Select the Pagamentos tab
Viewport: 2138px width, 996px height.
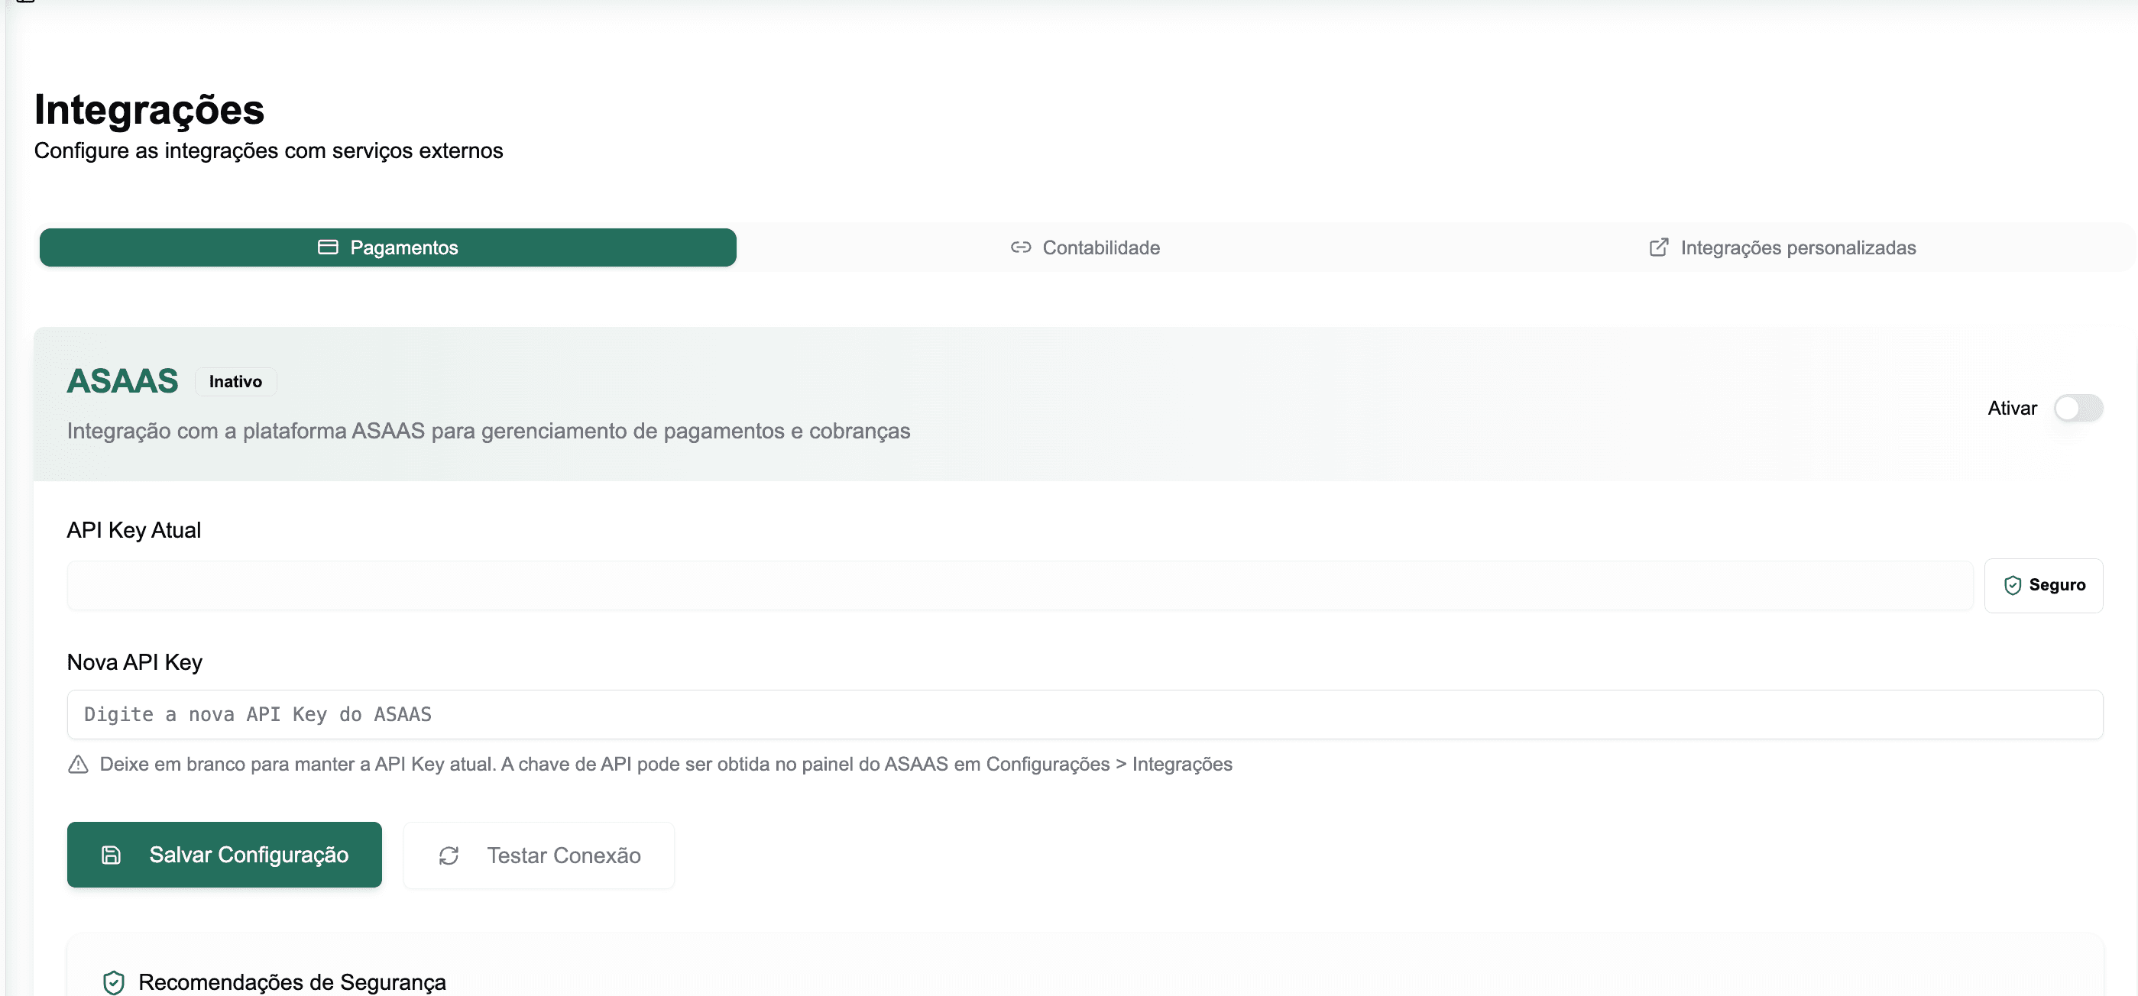tap(387, 246)
